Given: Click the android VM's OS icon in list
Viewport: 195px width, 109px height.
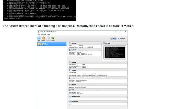Looking at the screenshot, I should coord(39,44).
